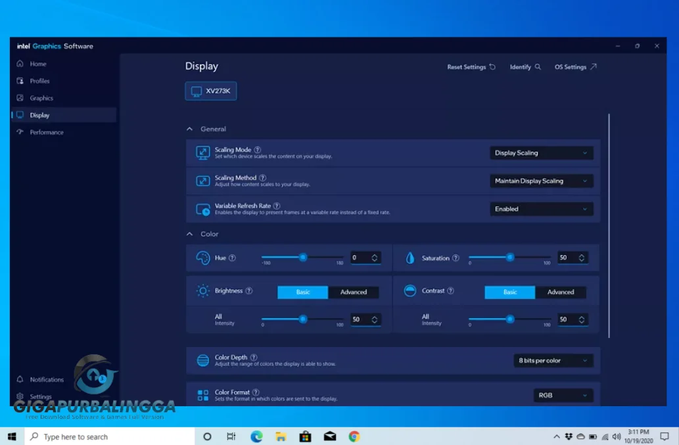679x445 pixels.
Task: Show help for Variable Refresh Rate
Action: (x=277, y=206)
